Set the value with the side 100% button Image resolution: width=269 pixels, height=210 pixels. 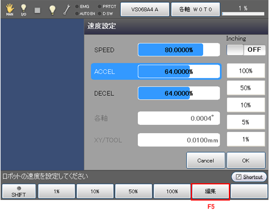pyautogui.click(x=246, y=71)
